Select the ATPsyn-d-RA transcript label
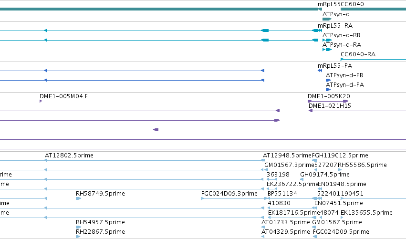Image resolution: width=406 pixels, height=239 pixels. [x=342, y=45]
